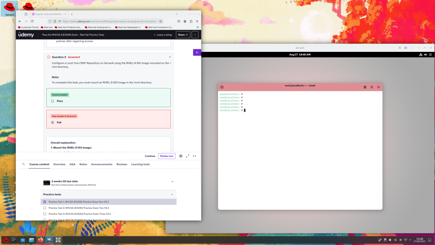435x245 pixels.
Task: Open the Announcements tab
Action: coord(102,164)
